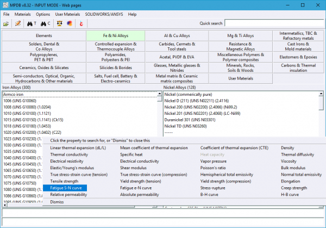Click the colored circles toolbar icon

70,23
